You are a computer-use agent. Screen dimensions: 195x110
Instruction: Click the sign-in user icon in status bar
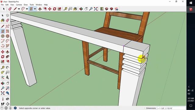pyautogui.click(x=10, y=108)
